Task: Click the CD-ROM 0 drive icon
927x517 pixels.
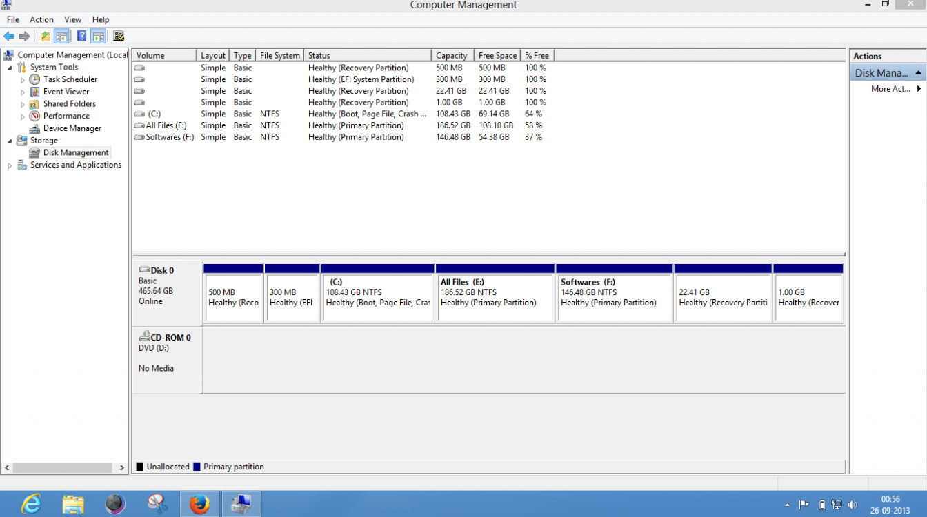Action: [144, 337]
